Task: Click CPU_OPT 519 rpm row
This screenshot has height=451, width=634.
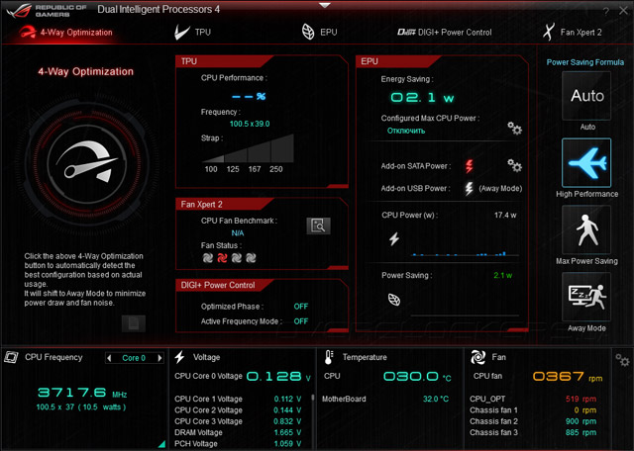Action: point(533,399)
